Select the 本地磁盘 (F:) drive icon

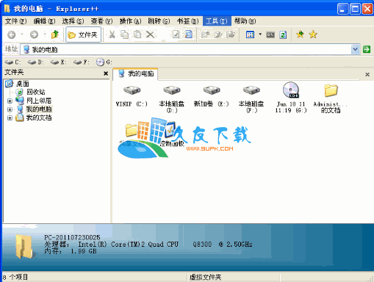(251, 90)
